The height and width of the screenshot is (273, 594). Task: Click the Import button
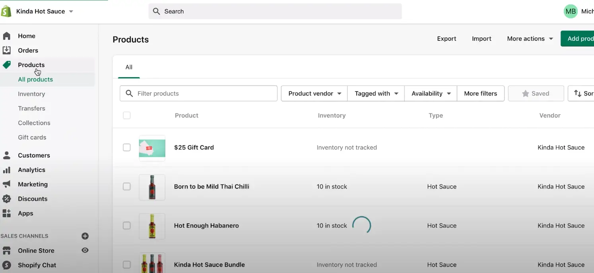481,39
